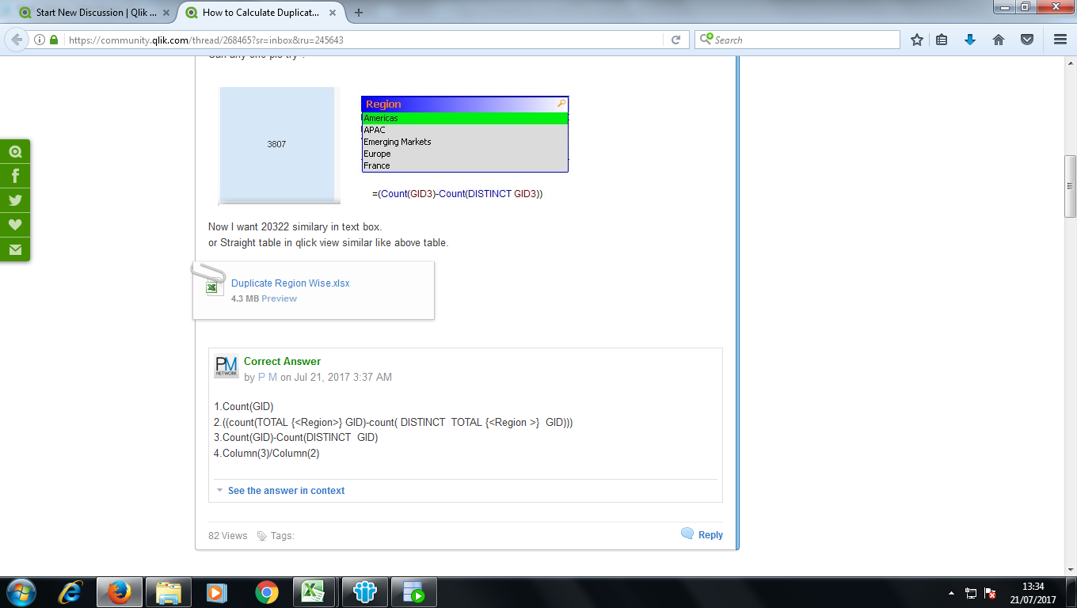
Task: Open the Firefox hamburger menu
Action: (1060, 40)
